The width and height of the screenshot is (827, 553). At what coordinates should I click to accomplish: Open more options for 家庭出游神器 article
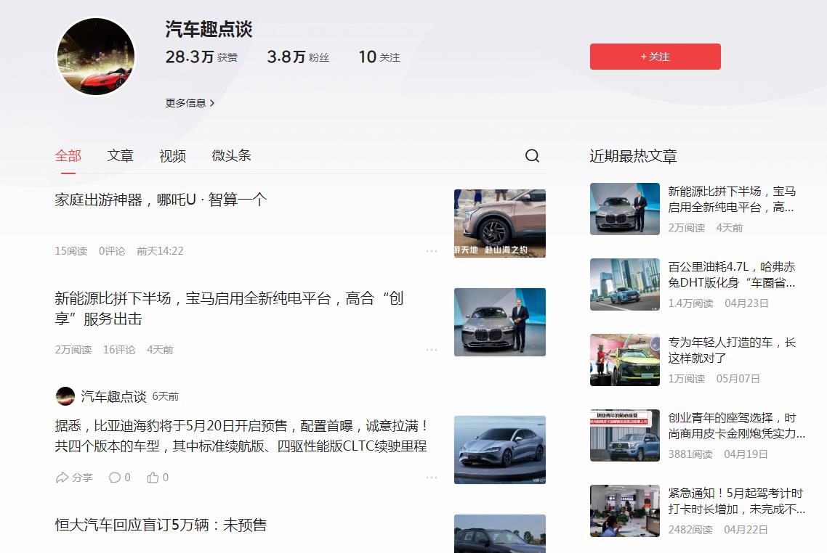(x=432, y=251)
